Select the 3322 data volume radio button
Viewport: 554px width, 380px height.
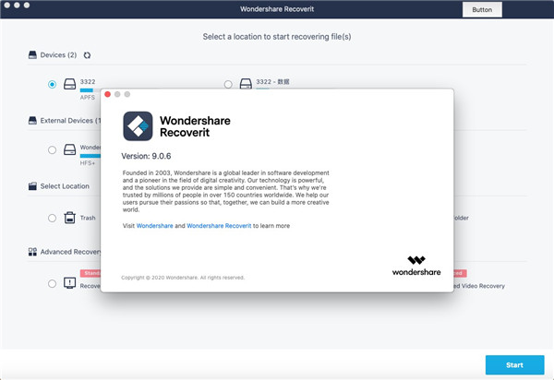(228, 84)
